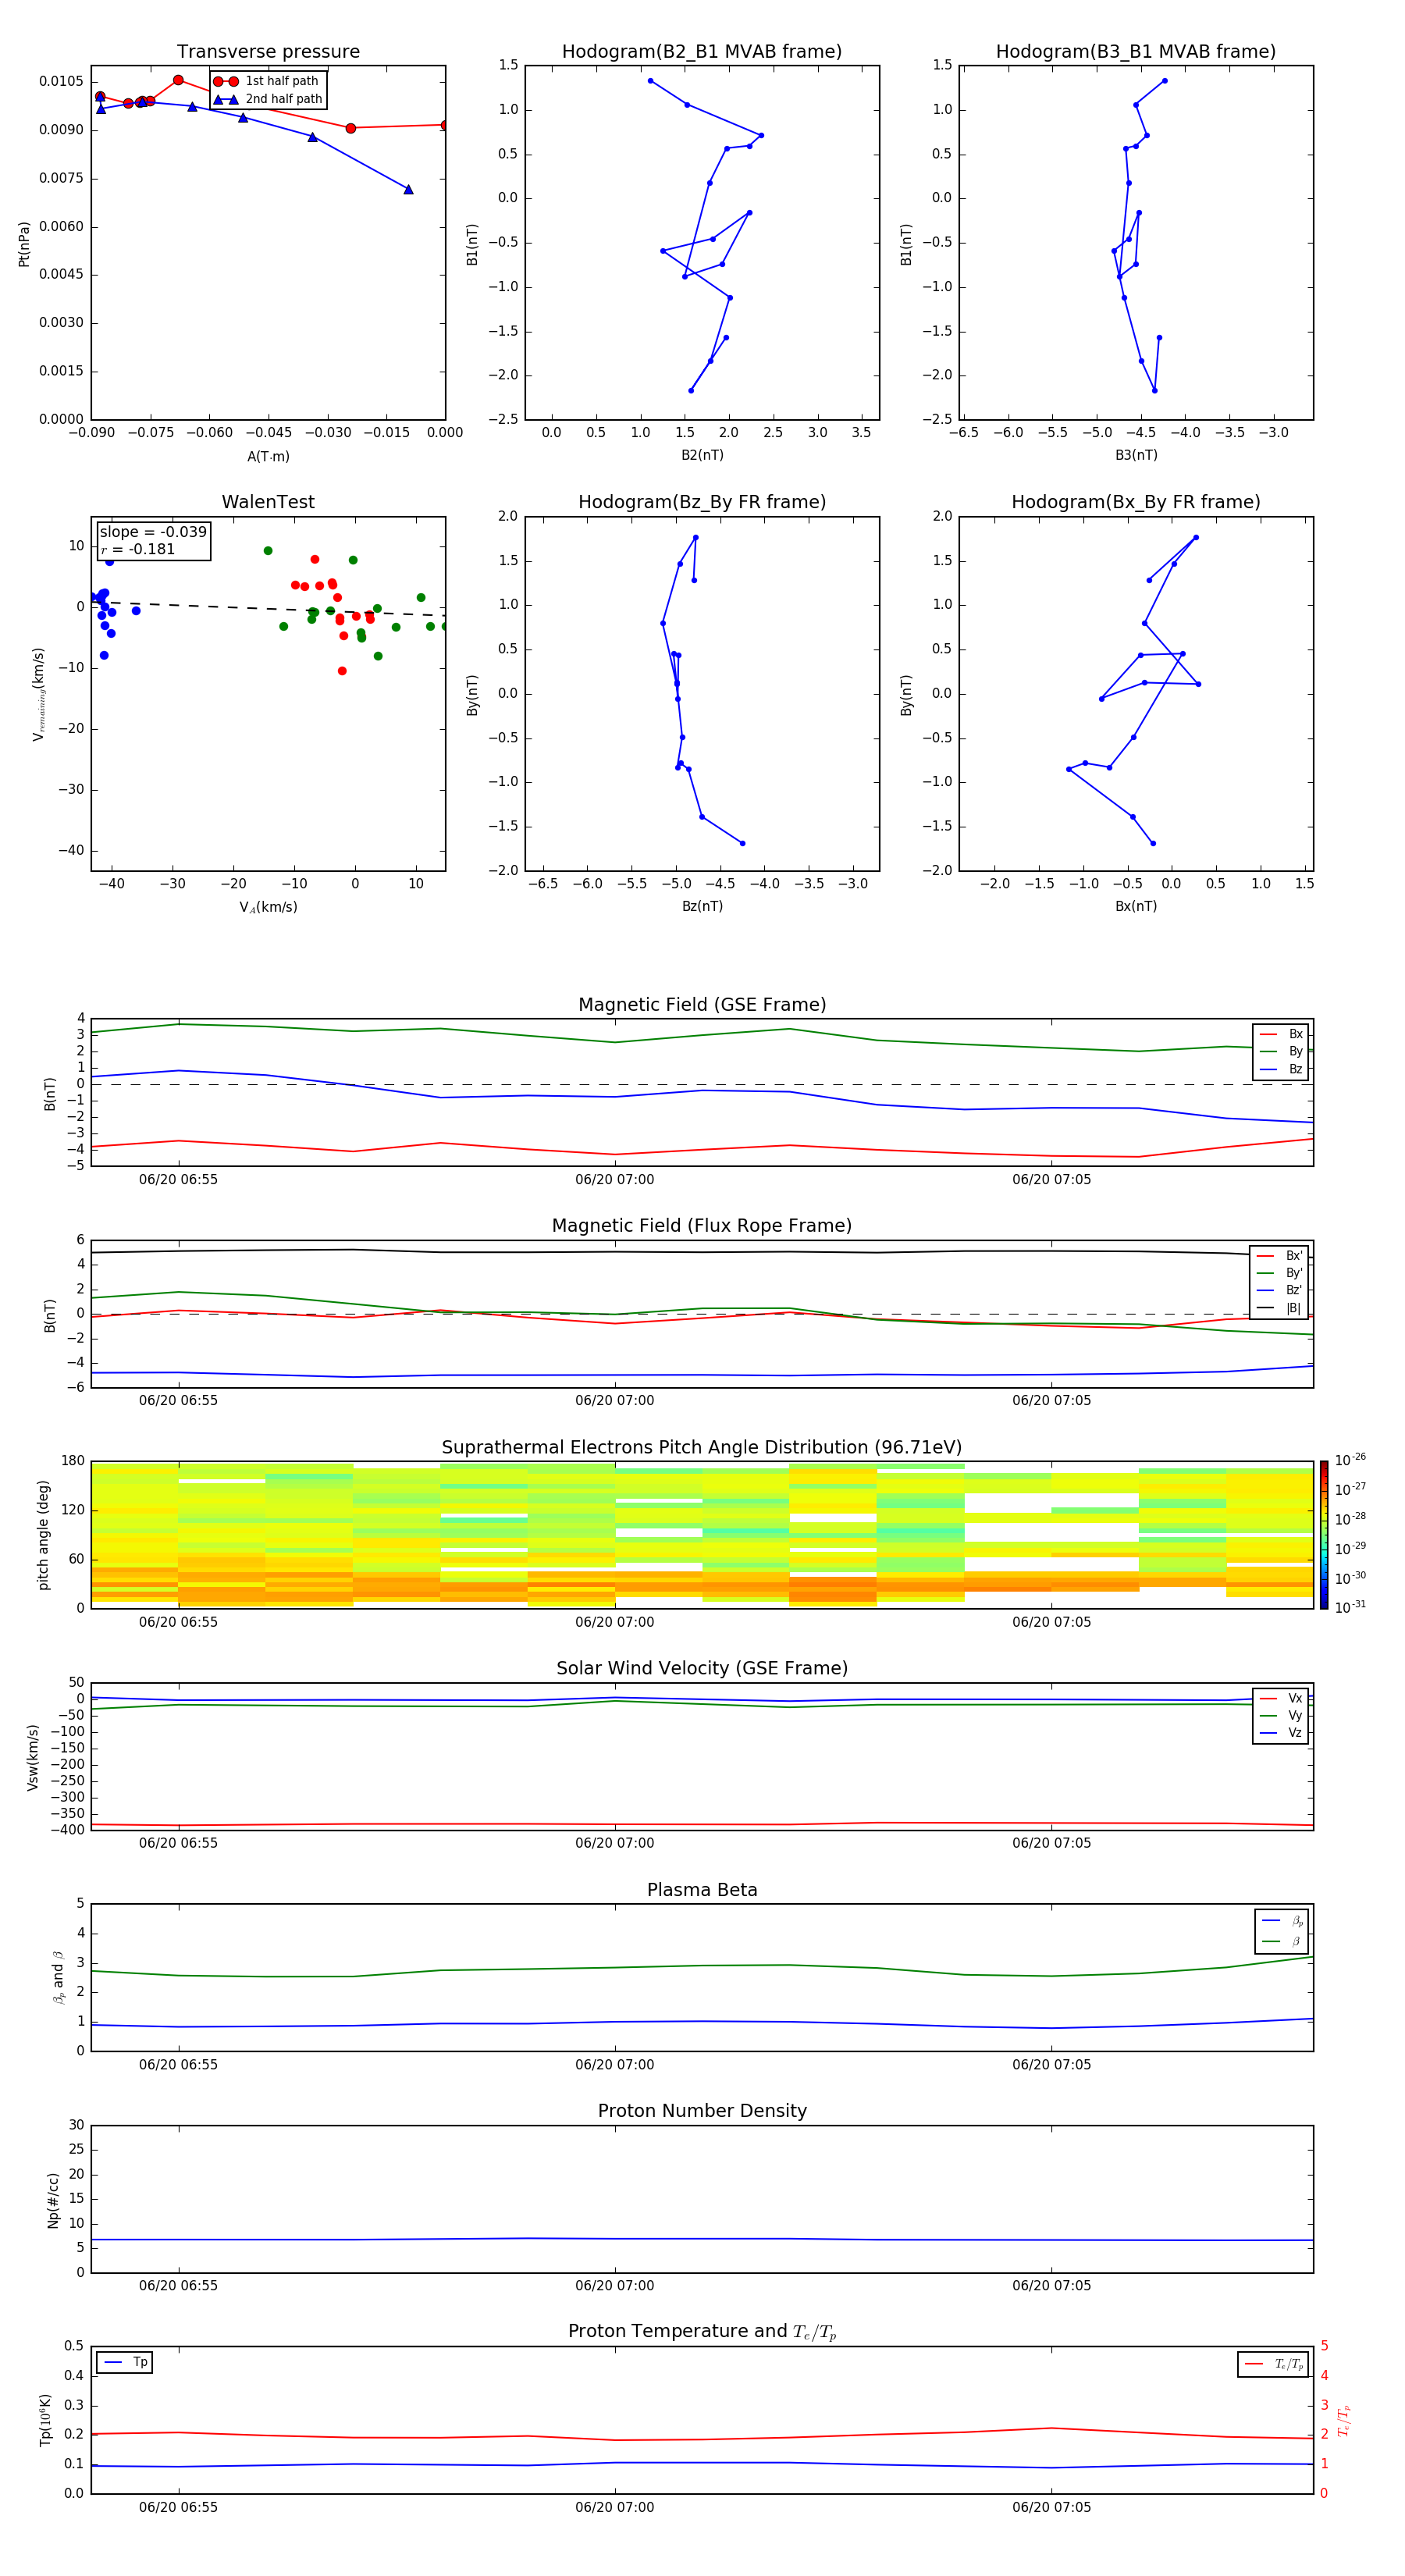Click the 'Pt(nPa)' y-axis label

pyautogui.click(x=24, y=243)
